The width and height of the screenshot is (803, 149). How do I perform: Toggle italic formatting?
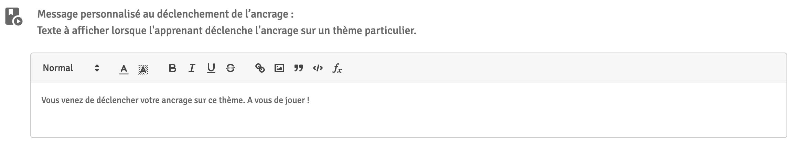point(192,68)
